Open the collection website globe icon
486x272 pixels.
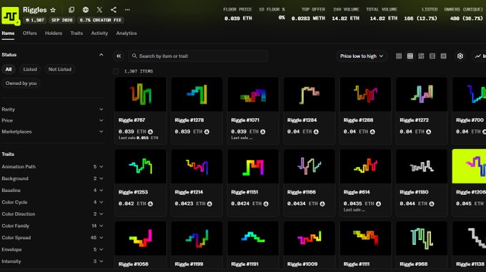click(x=86, y=10)
